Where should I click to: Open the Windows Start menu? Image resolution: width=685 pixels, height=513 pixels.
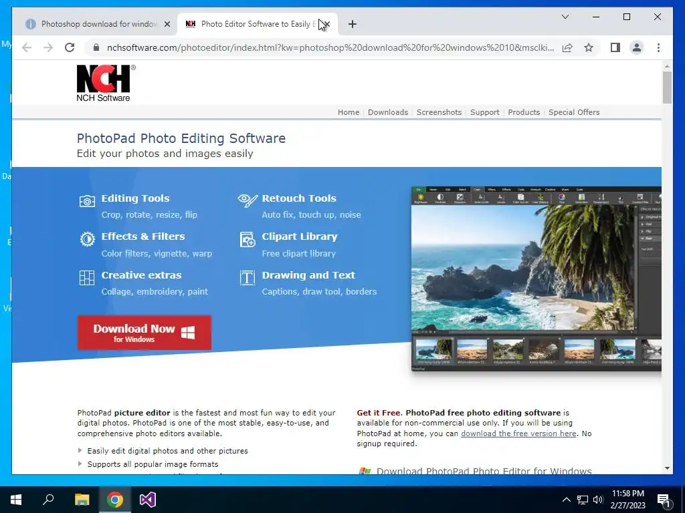tap(16, 500)
